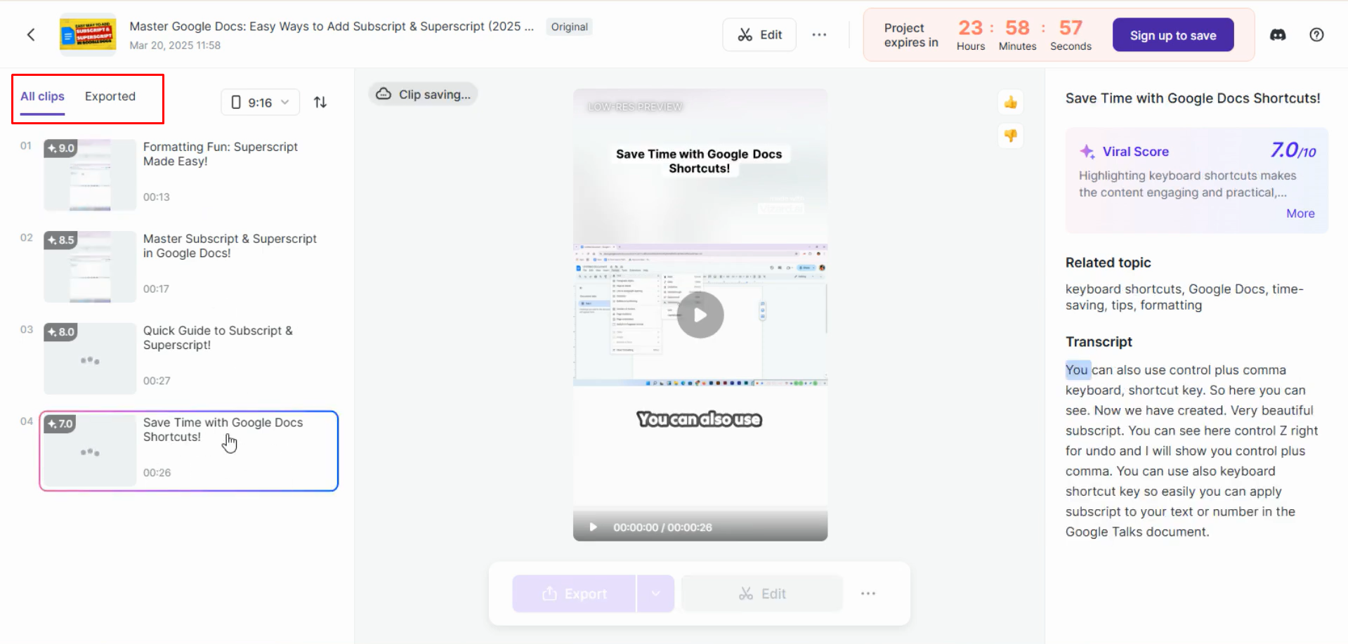Image resolution: width=1348 pixels, height=644 pixels.
Task: Click the thumbs up icon
Action: click(x=1011, y=103)
